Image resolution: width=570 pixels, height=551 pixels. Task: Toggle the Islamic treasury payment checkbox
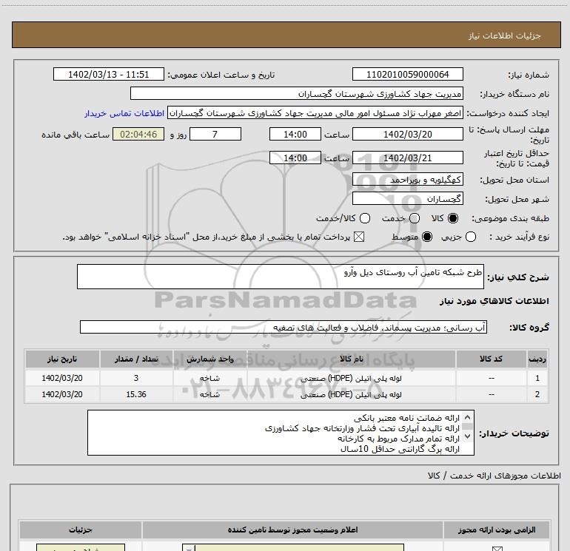[359, 237]
